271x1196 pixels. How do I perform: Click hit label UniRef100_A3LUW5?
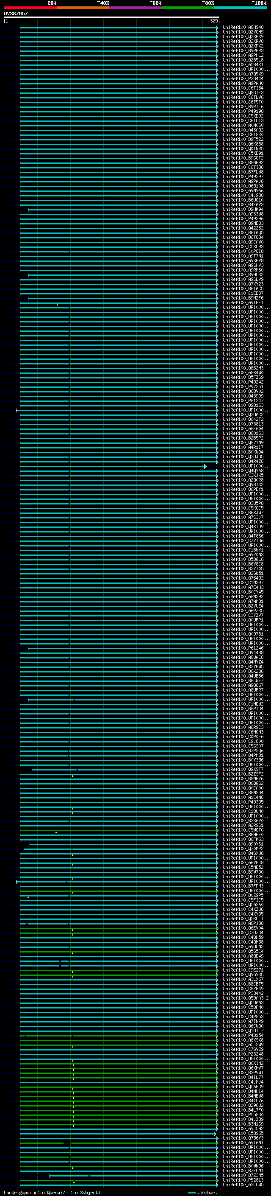[x=243, y=1185]
